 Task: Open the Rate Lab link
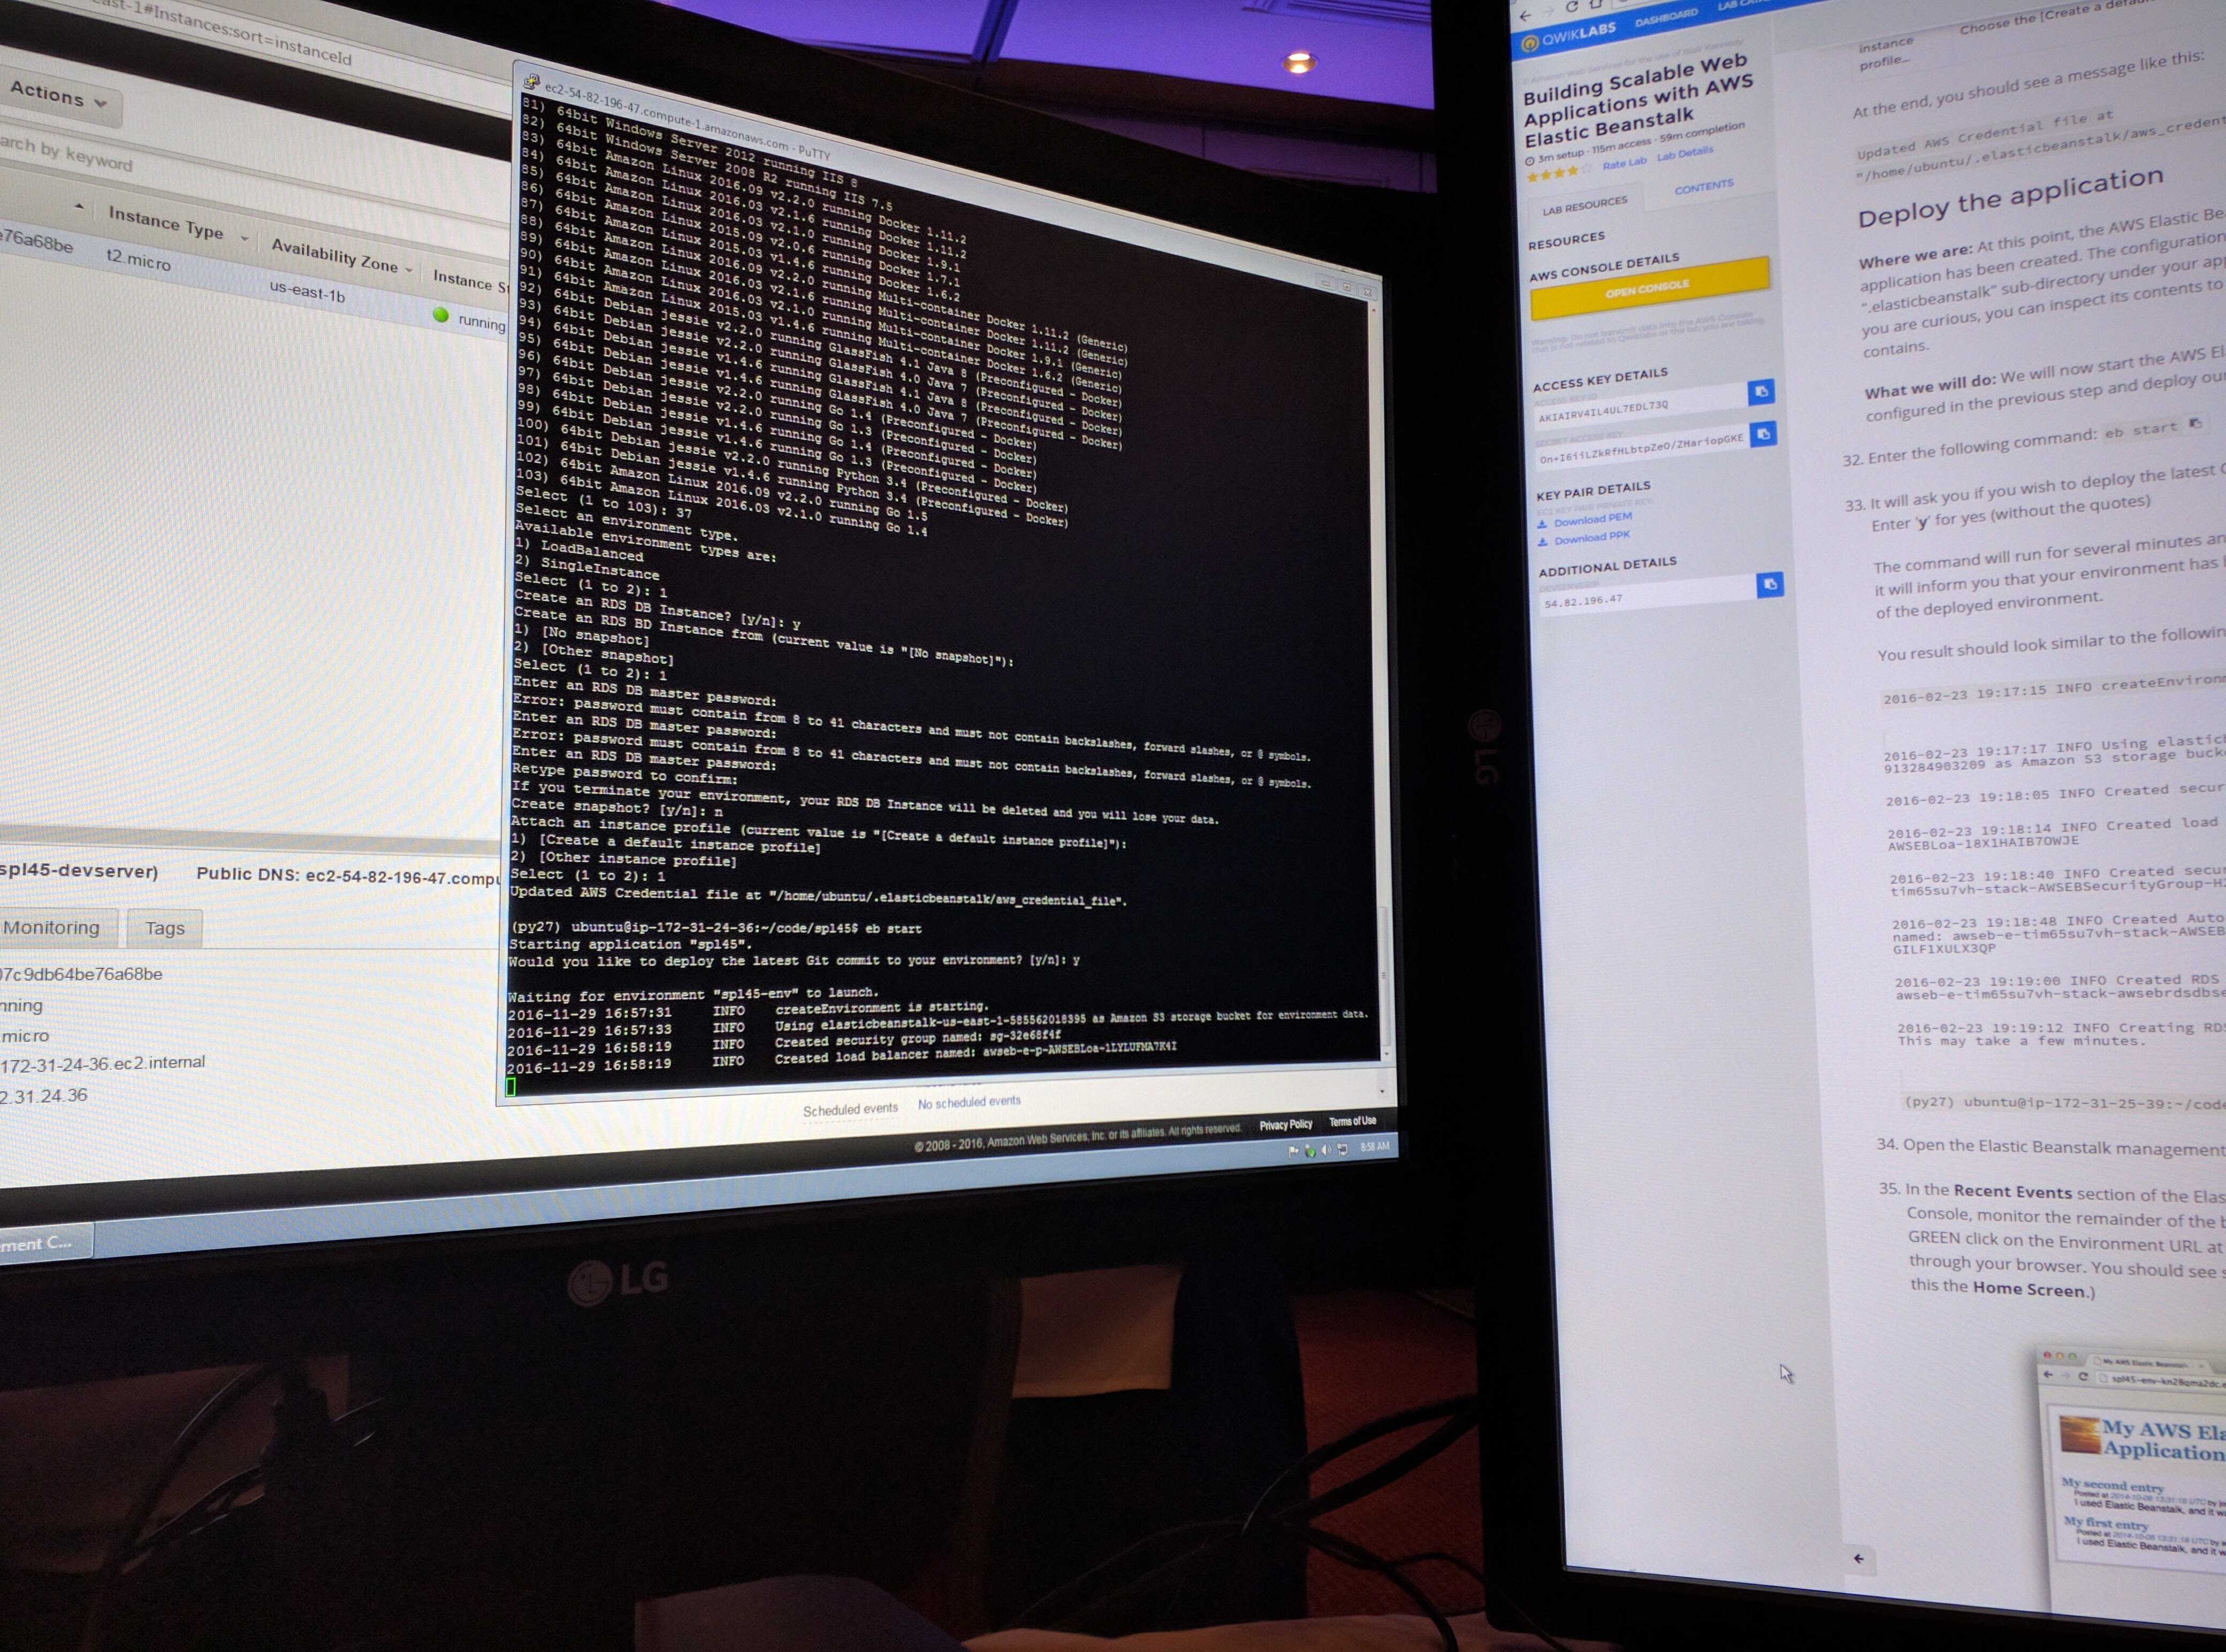coord(1624,162)
